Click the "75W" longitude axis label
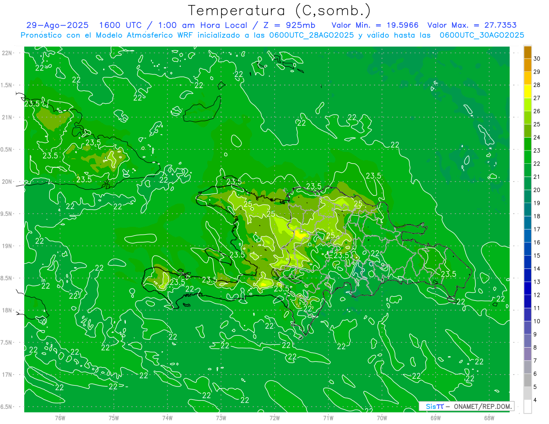 click(x=114, y=418)
